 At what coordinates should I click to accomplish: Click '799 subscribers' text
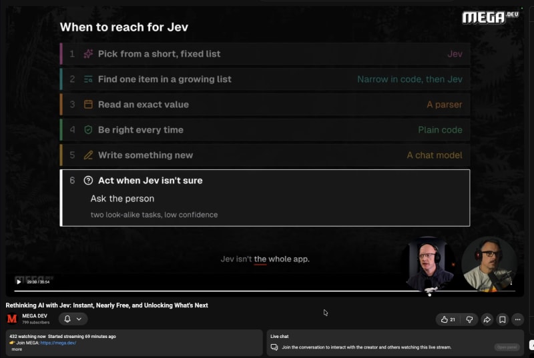click(36, 322)
